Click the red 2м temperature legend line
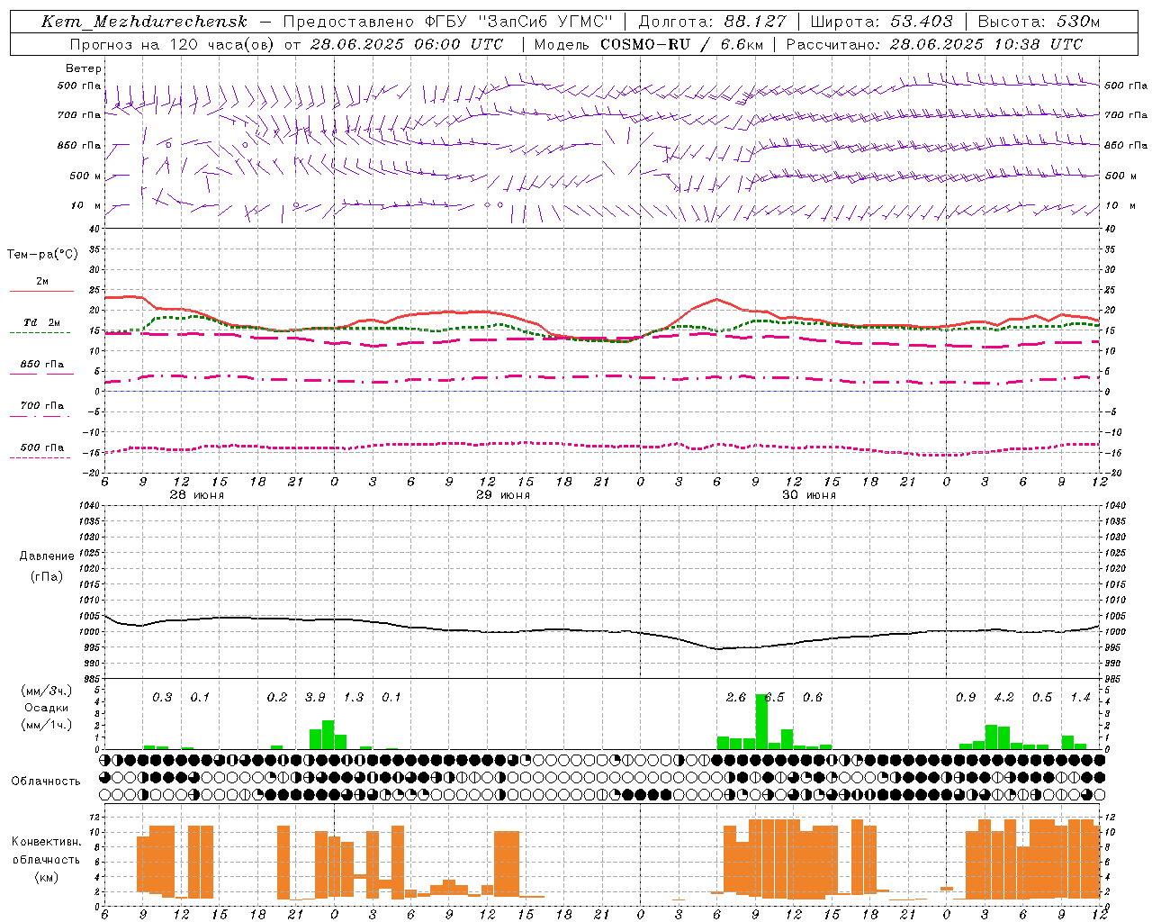The height and width of the screenshot is (922, 1152). click(41, 291)
